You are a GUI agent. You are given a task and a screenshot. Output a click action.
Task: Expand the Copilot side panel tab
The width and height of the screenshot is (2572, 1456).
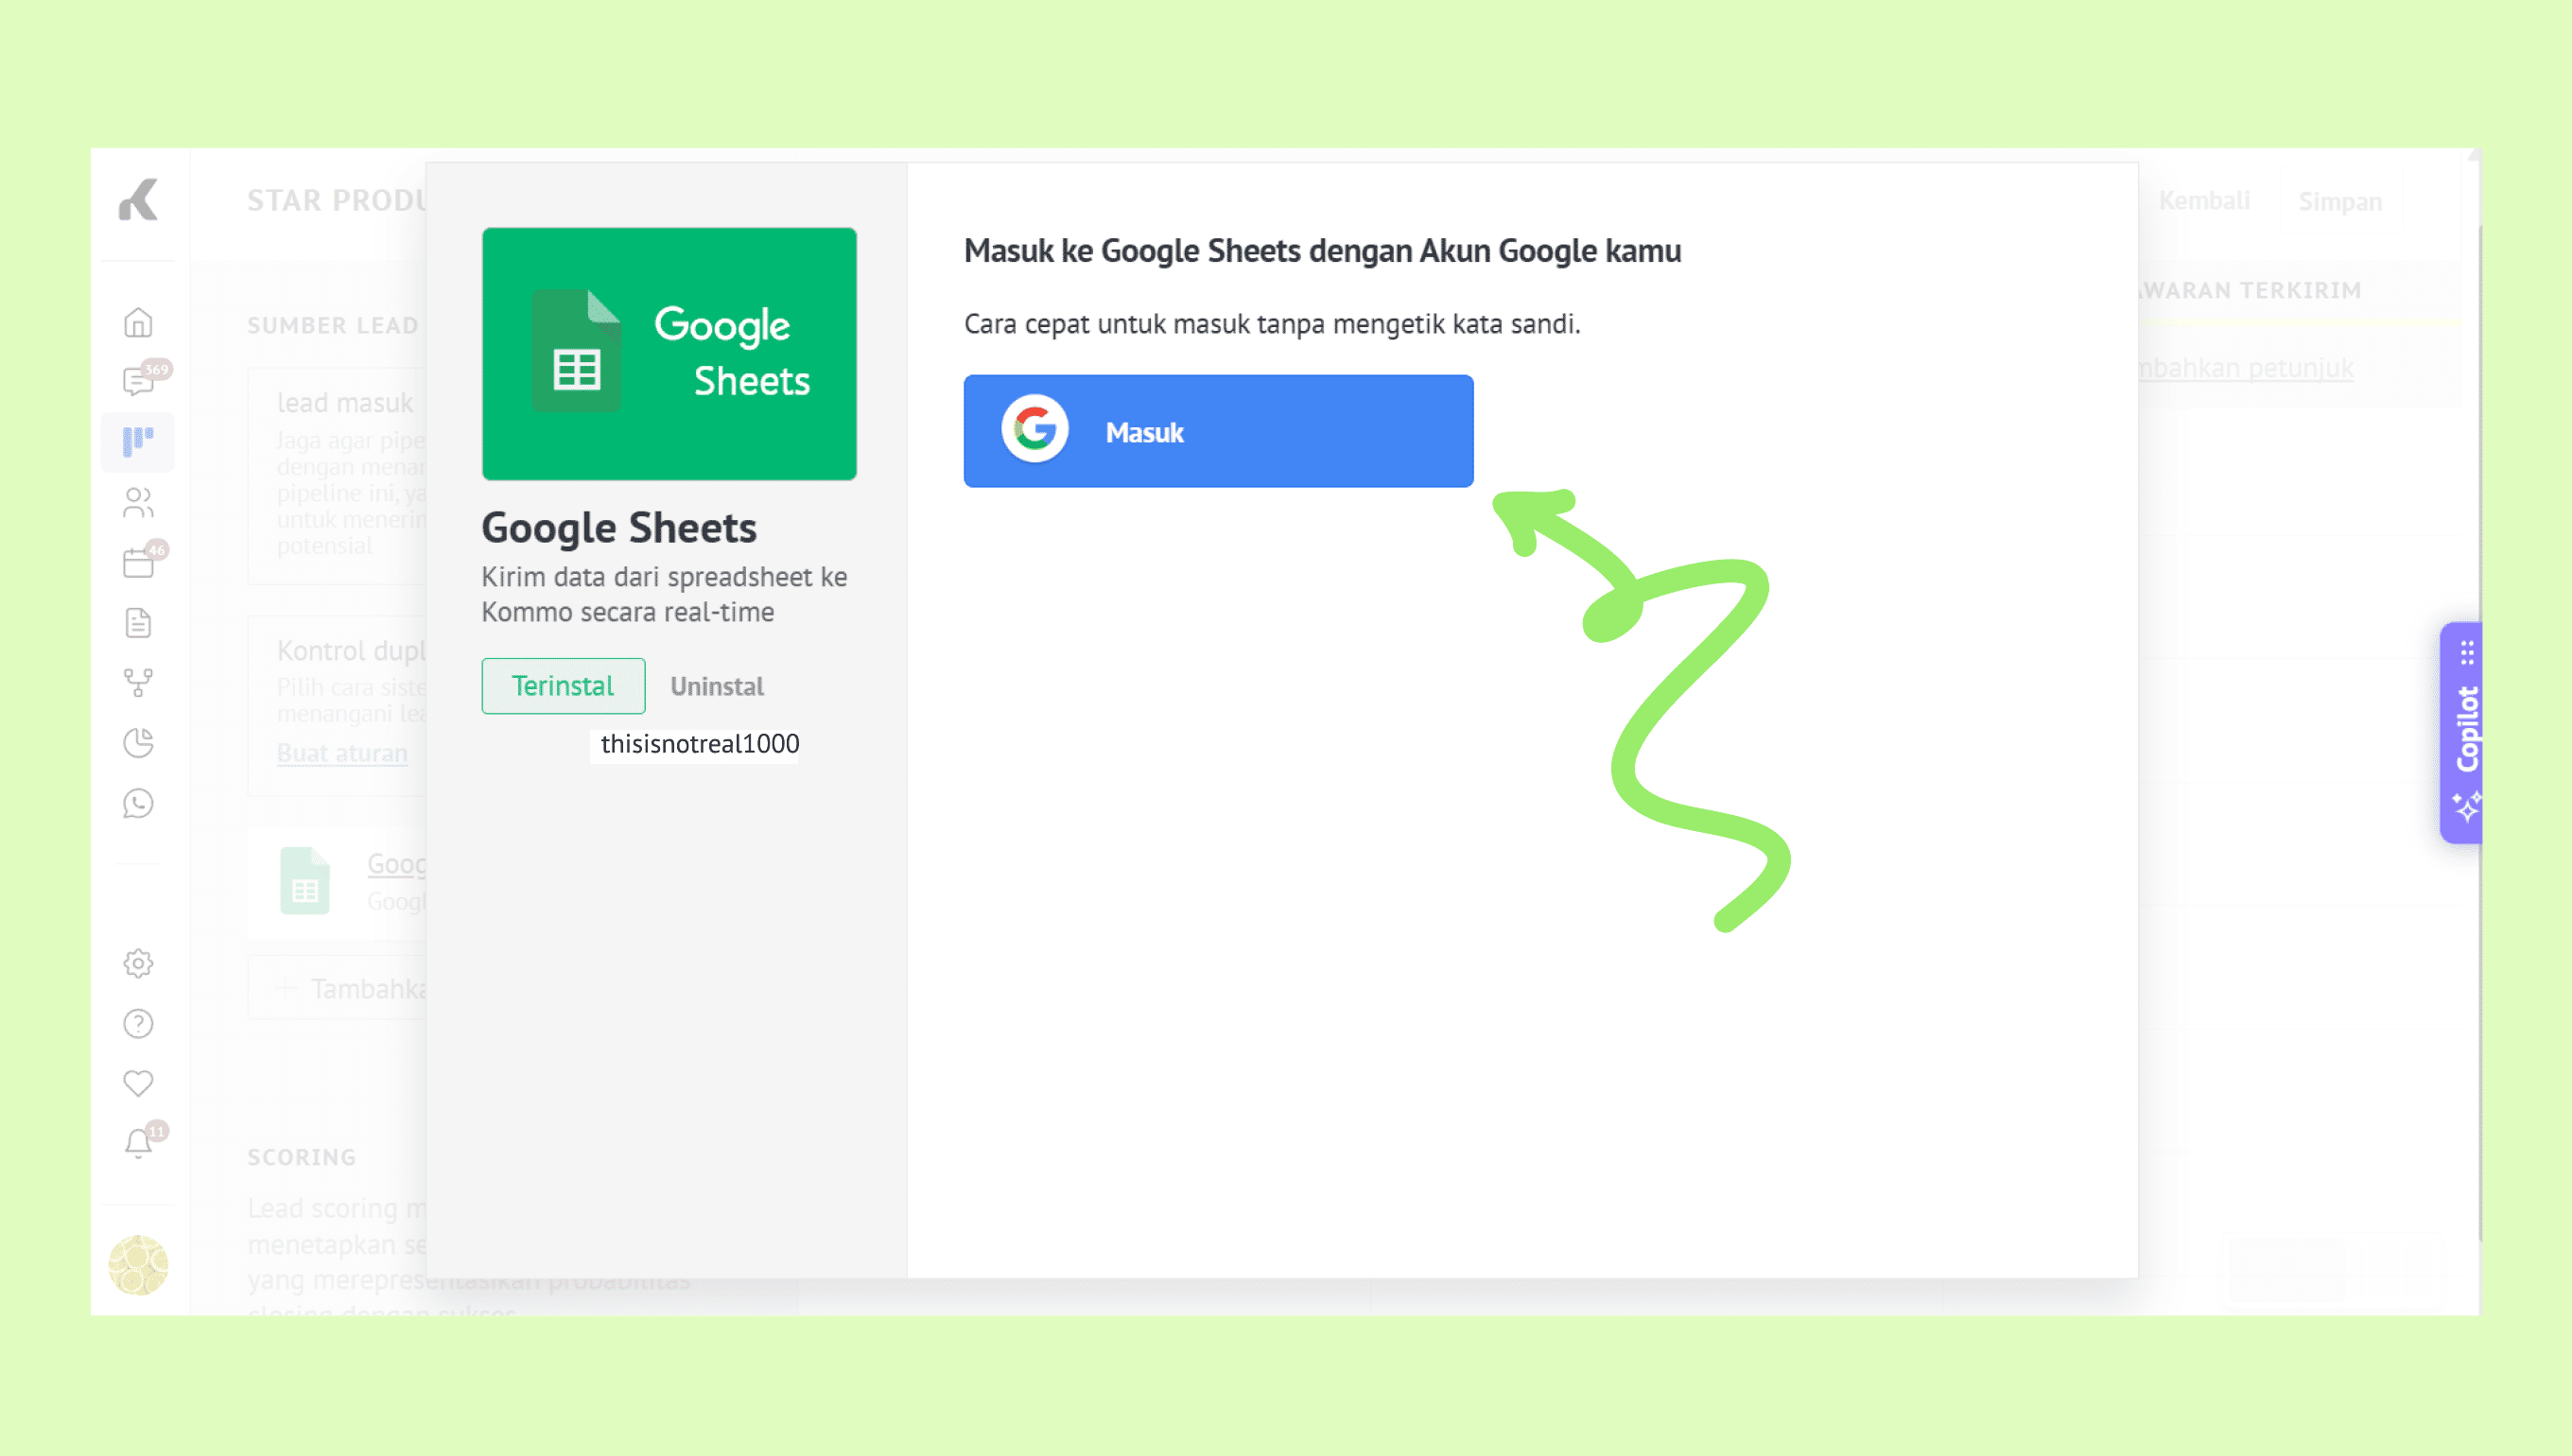(2464, 732)
